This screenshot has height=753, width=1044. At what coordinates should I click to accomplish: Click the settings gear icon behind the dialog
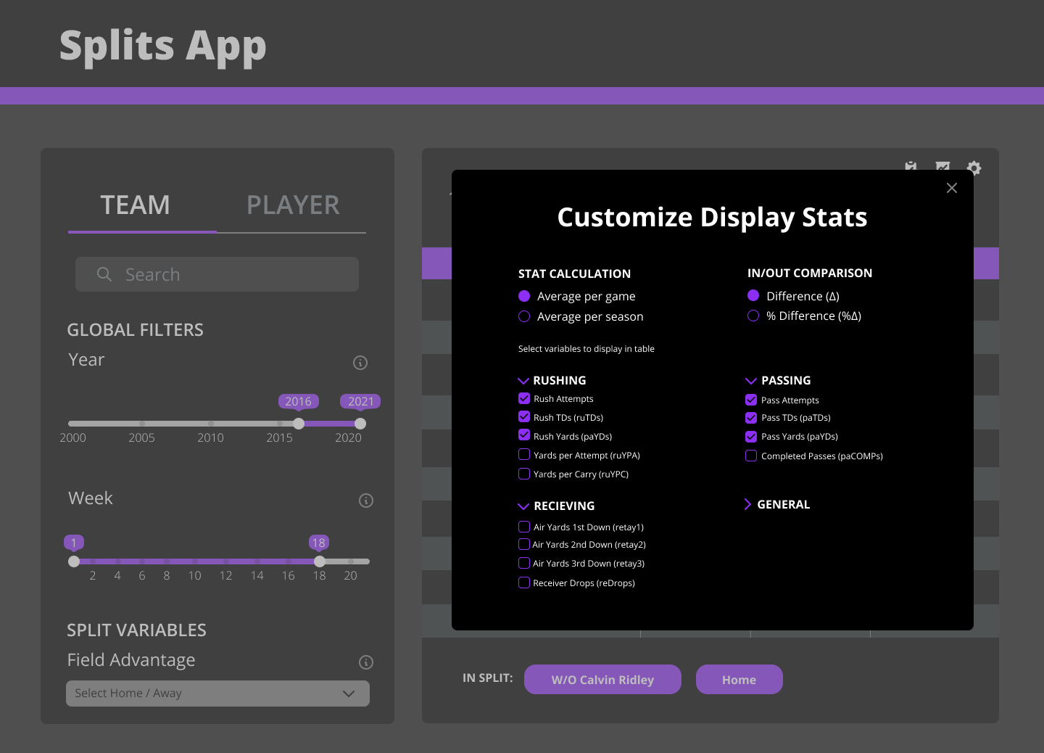click(974, 168)
